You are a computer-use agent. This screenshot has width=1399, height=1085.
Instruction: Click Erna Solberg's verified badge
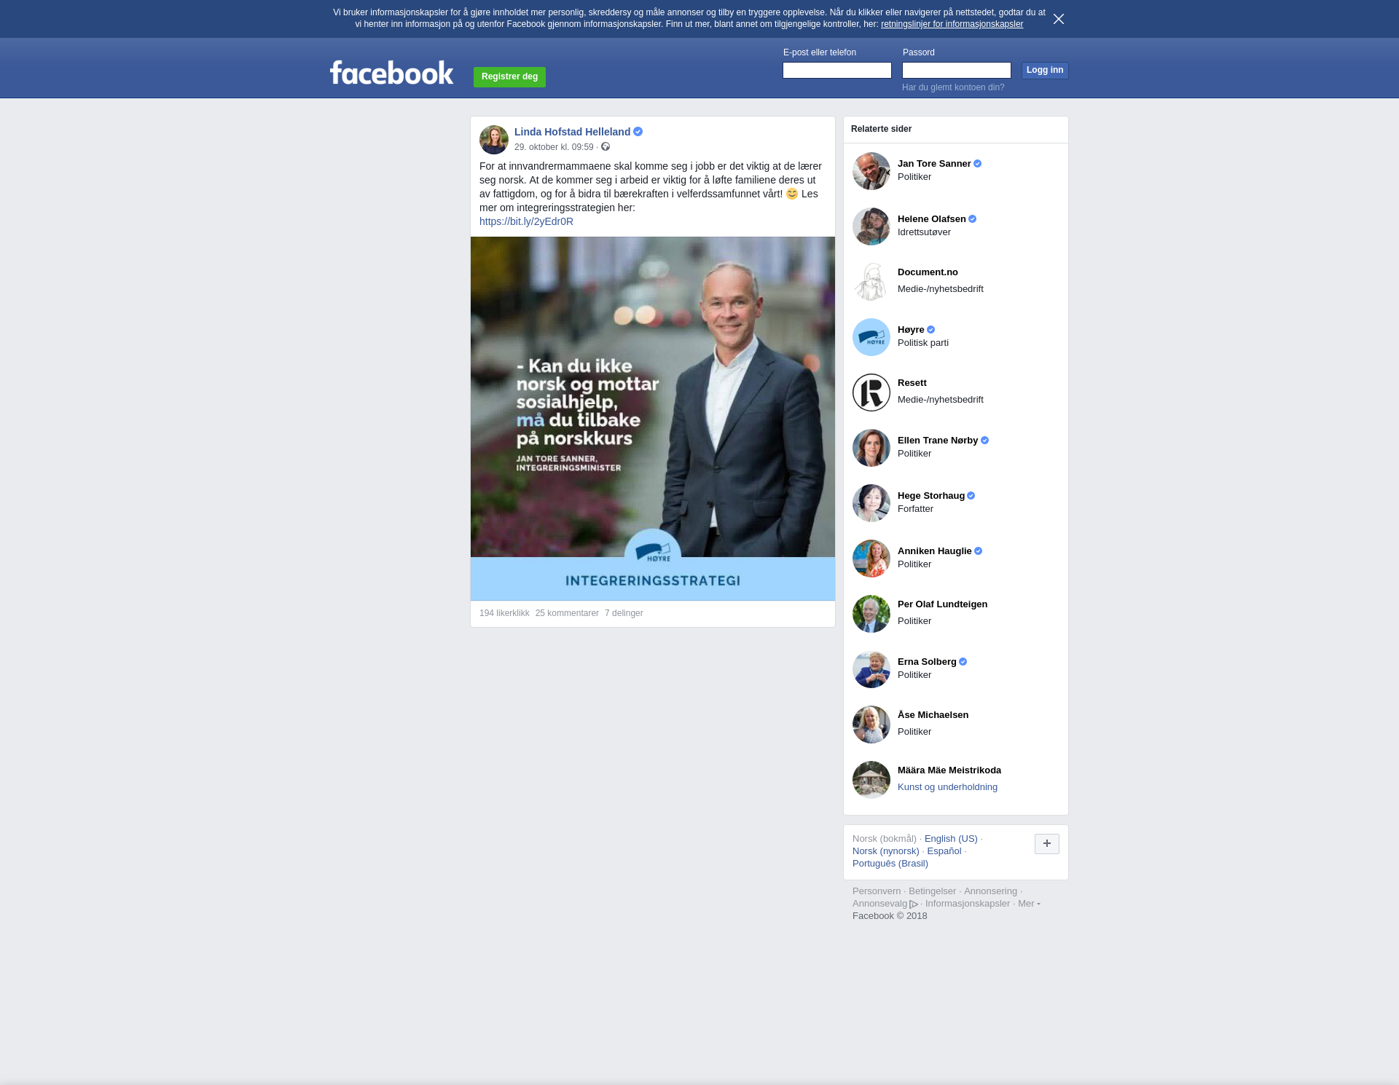pos(963,662)
